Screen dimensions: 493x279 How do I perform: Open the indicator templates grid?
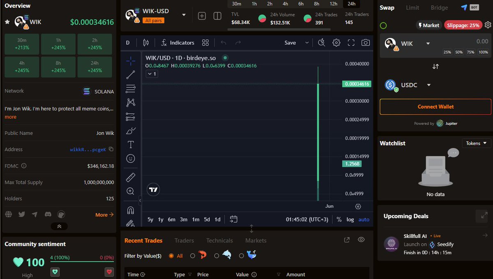tap(205, 43)
